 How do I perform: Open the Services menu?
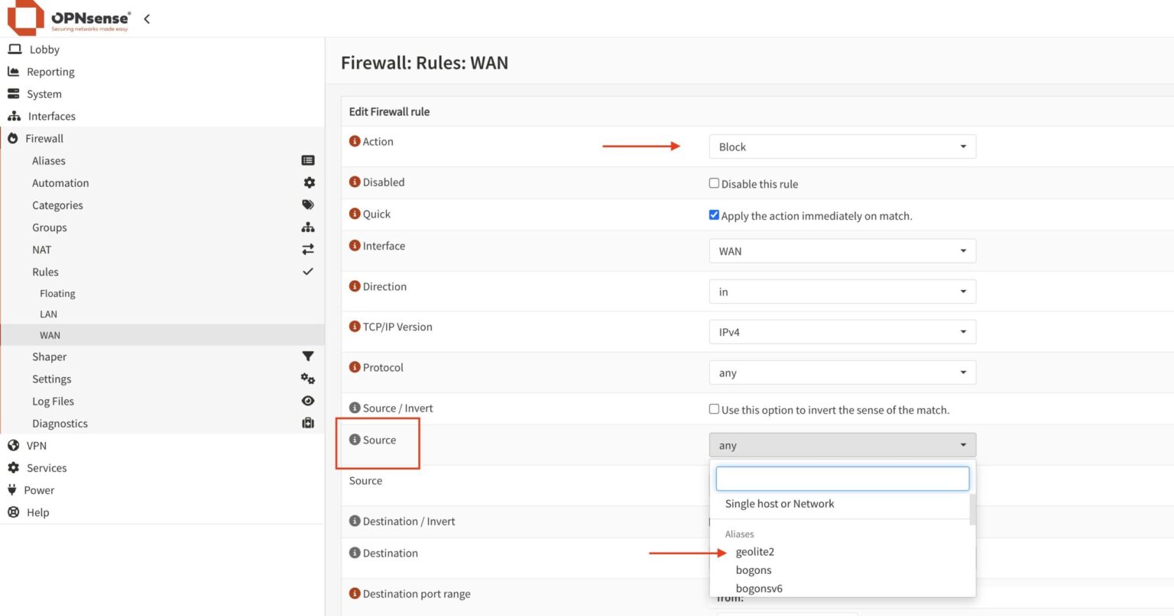click(47, 467)
